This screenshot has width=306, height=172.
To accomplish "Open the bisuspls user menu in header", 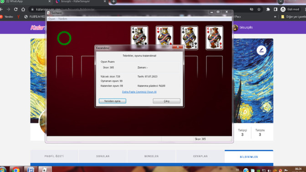I will (x=243, y=27).
